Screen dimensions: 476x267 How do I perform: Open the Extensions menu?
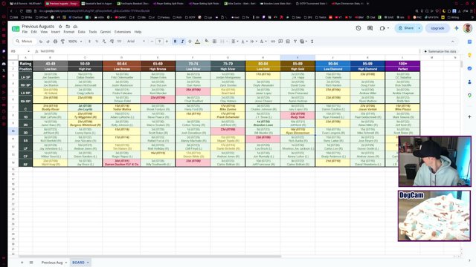[x=122, y=32]
